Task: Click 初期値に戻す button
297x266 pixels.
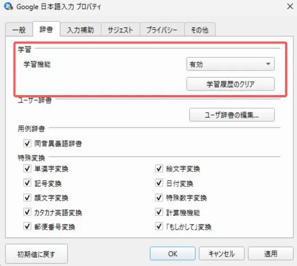Action: 36,254
